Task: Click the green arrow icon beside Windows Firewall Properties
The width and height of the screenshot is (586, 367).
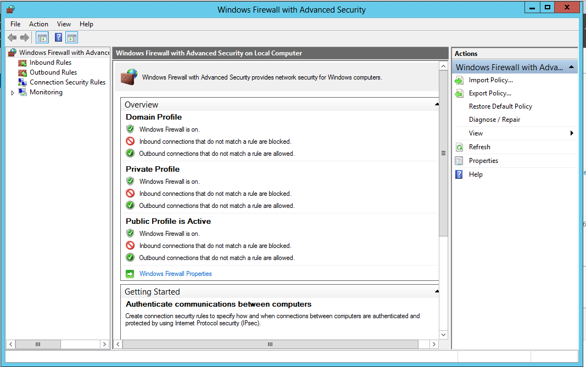Action: [130, 274]
